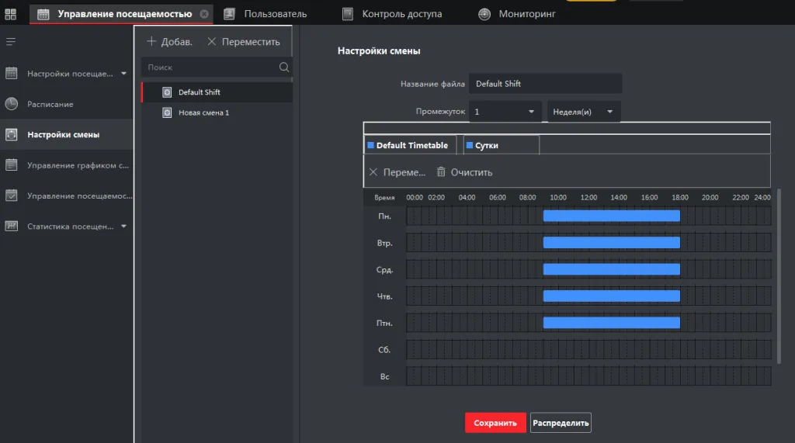This screenshot has width=795, height=443.
Task: Click the Статистика посещений sidebar icon
Action: [x=12, y=227]
